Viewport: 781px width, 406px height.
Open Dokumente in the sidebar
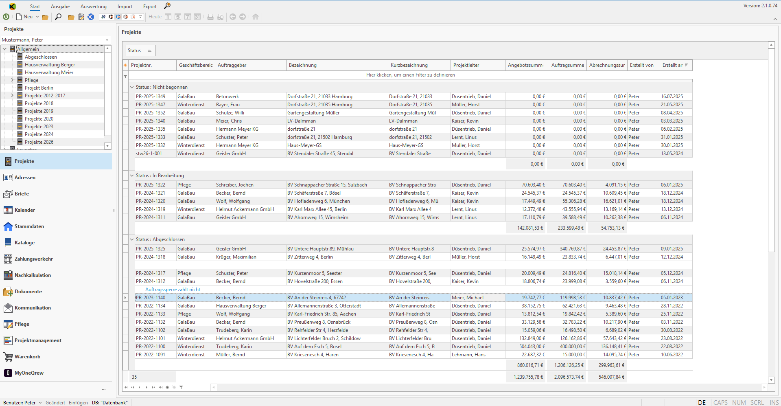tap(56, 292)
